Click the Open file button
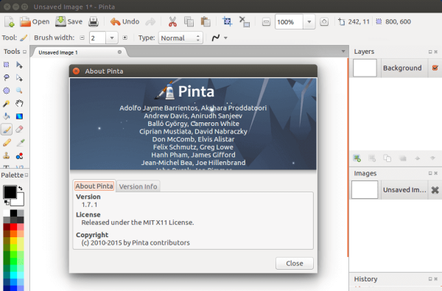The image size is (442, 291). [x=35, y=21]
